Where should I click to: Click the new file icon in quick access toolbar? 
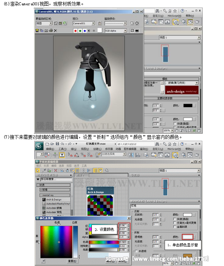(x=47, y=144)
